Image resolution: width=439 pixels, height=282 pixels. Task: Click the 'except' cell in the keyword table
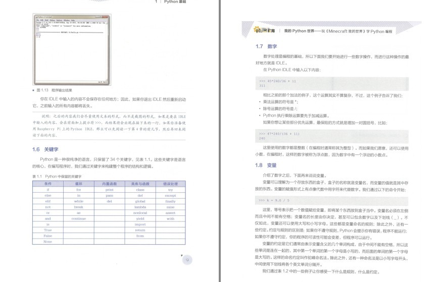pyautogui.click(x=171, y=195)
